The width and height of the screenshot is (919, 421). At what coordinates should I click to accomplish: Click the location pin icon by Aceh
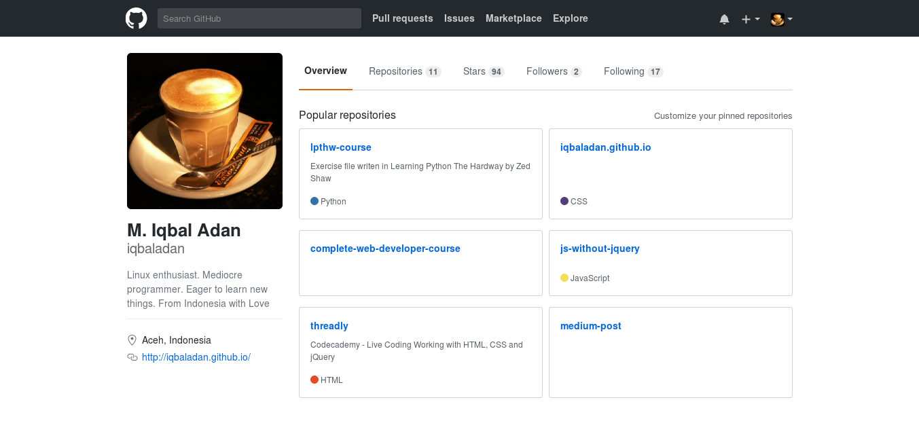tap(132, 340)
